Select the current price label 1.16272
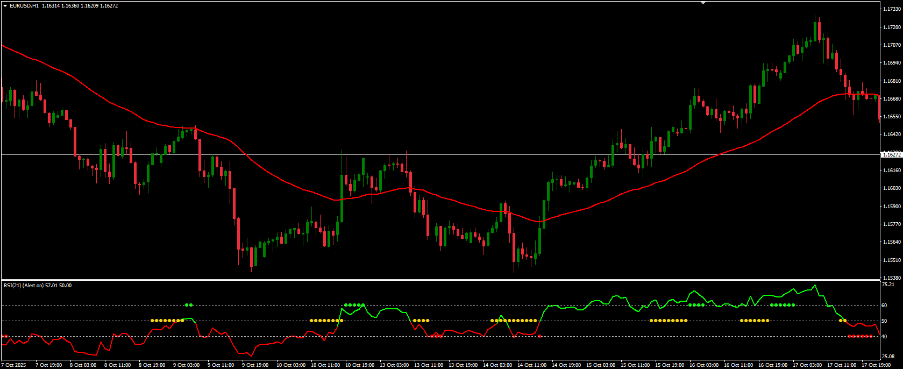Image resolution: width=903 pixels, height=369 pixels. [892, 154]
